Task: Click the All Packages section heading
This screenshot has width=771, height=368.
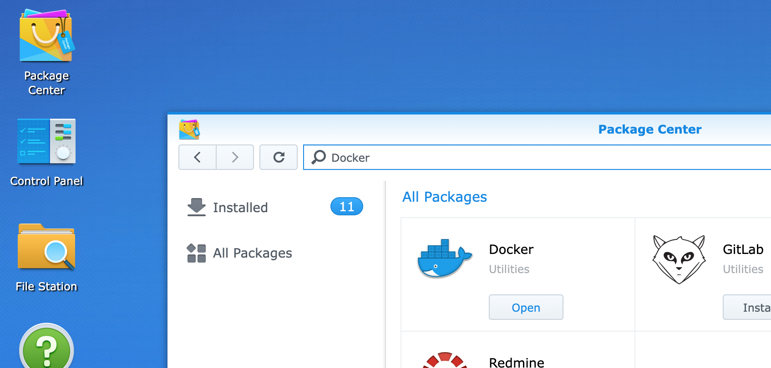Action: [x=445, y=197]
